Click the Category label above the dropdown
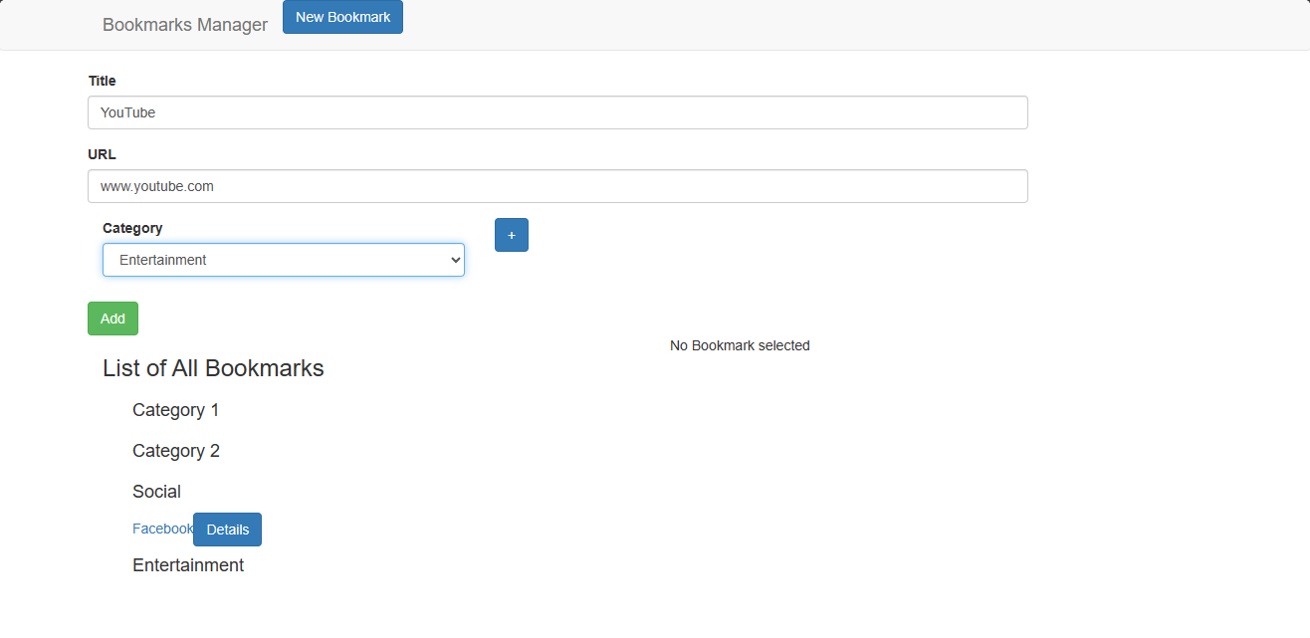1310x638 pixels. click(132, 228)
